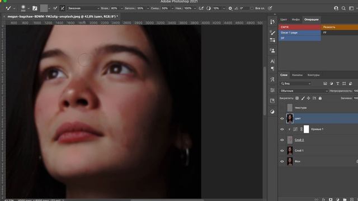Run the FF action button
358x201 pixels.
pos(340,32)
